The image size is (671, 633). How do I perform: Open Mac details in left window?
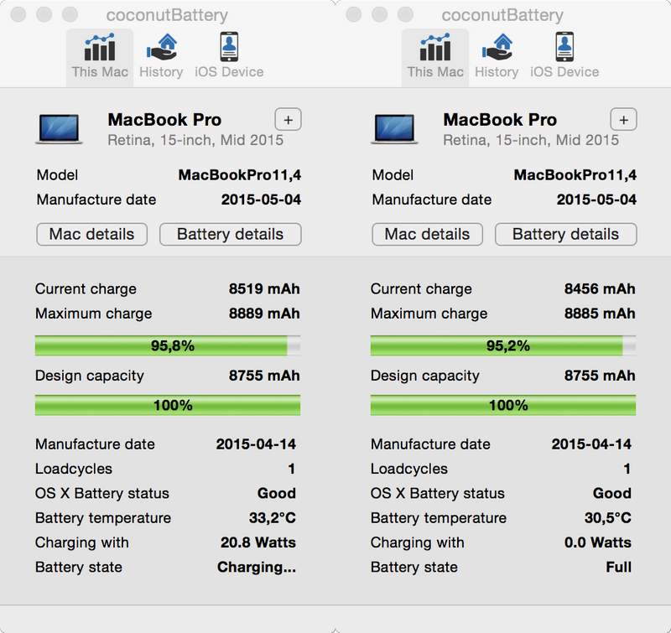(x=92, y=234)
